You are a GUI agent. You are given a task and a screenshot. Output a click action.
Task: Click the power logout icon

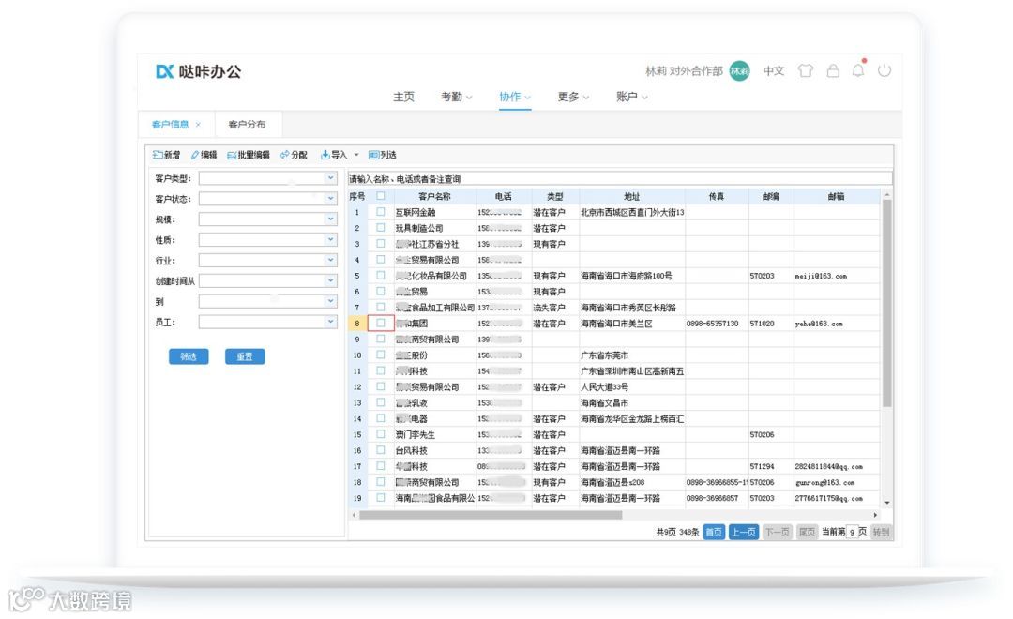(x=884, y=70)
